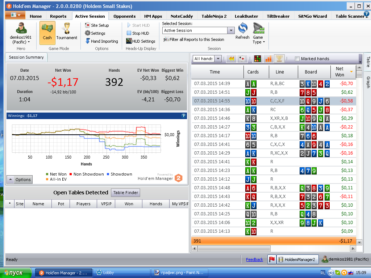Viewport: 371px width, 278px height.
Task: Click the hands toolbar overflow arrow
Action: coord(360,62)
